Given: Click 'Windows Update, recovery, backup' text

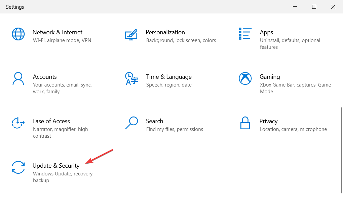Looking at the screenshot, I should click(63, 177).
